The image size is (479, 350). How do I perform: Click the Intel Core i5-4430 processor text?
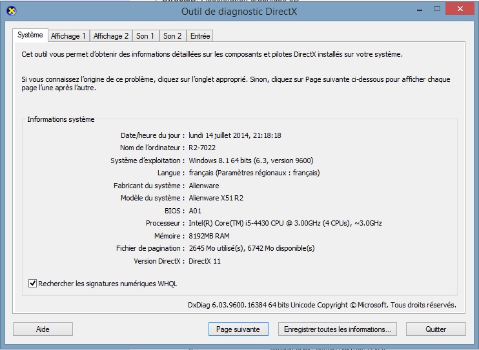[285, 223]
